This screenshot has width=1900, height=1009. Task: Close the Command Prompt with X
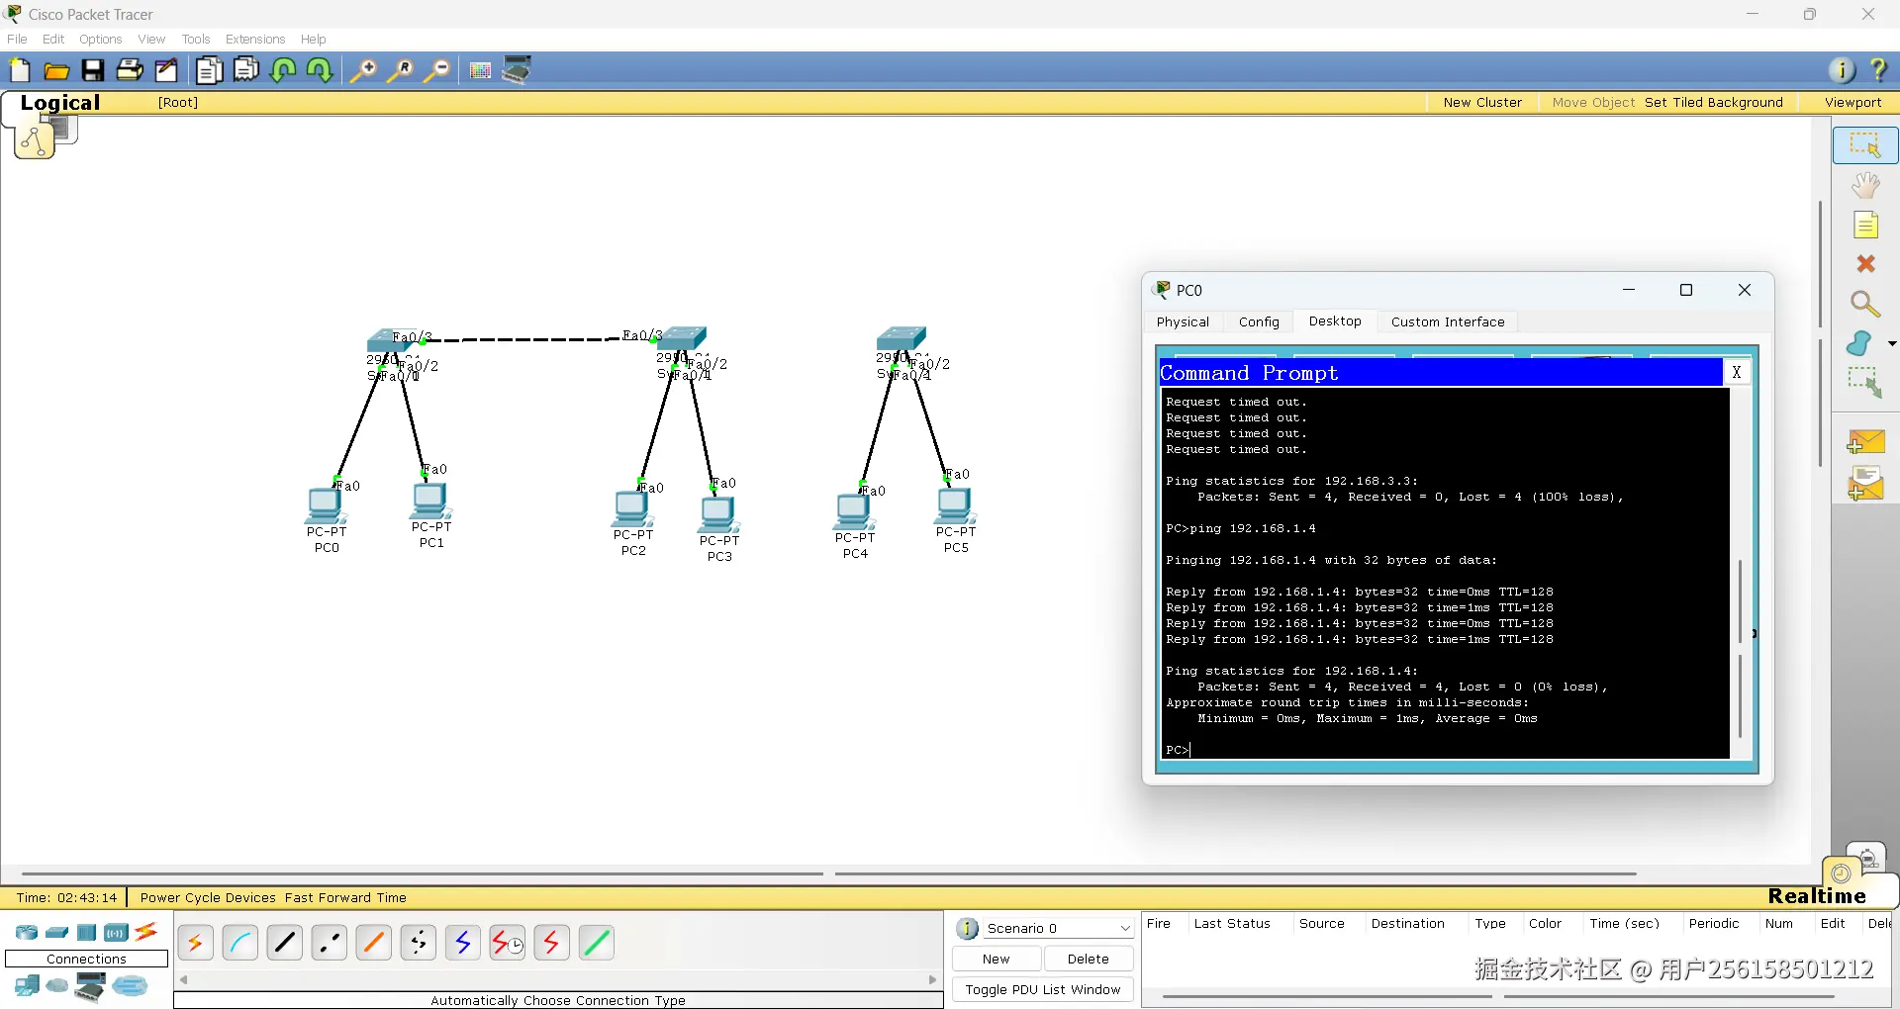click(x=1737, y=372)
